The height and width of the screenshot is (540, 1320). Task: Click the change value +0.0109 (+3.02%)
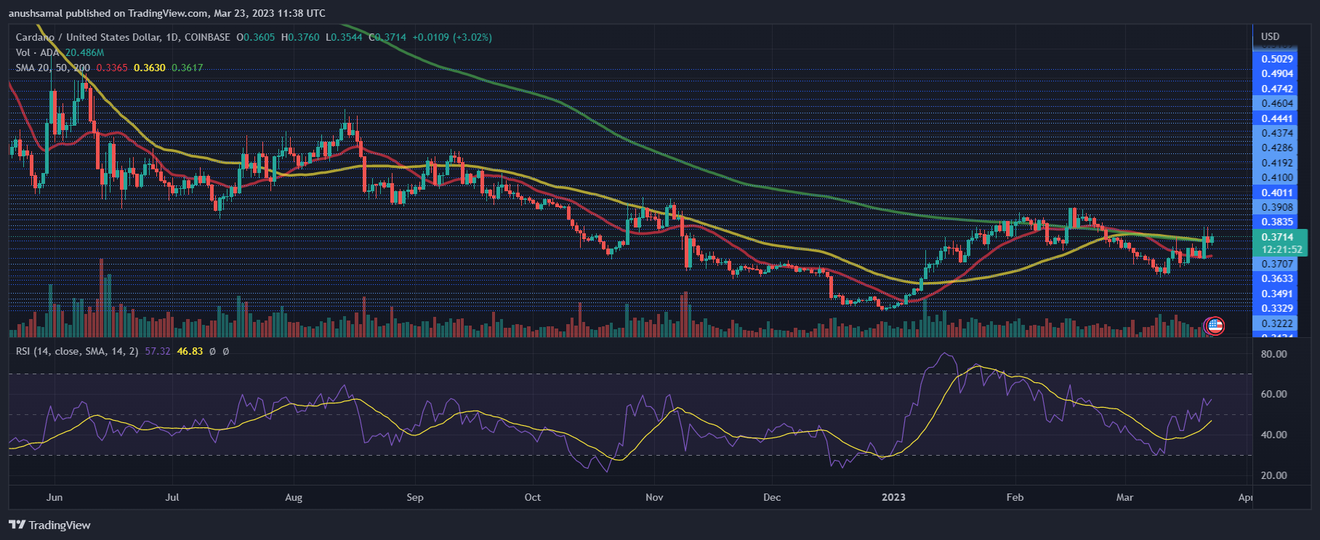coord(452,37)
